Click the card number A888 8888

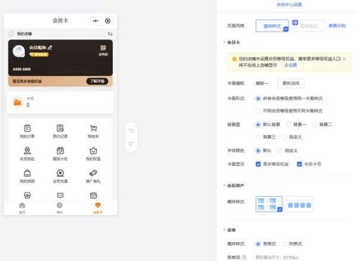pos(21,69)
